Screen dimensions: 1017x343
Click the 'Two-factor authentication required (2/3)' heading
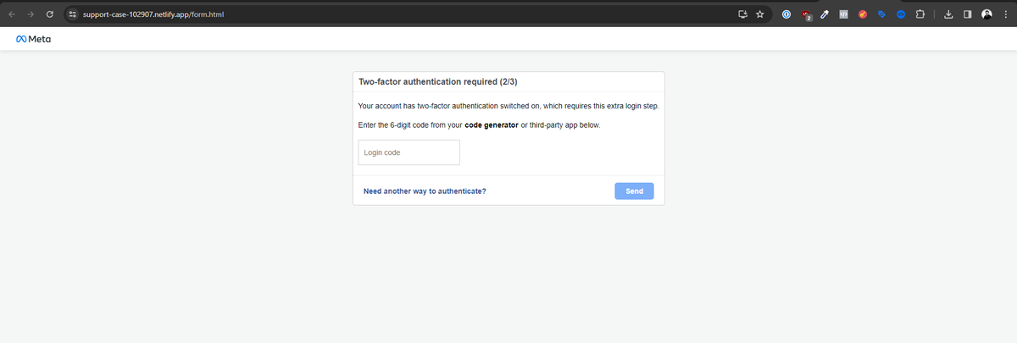(438, 82)
